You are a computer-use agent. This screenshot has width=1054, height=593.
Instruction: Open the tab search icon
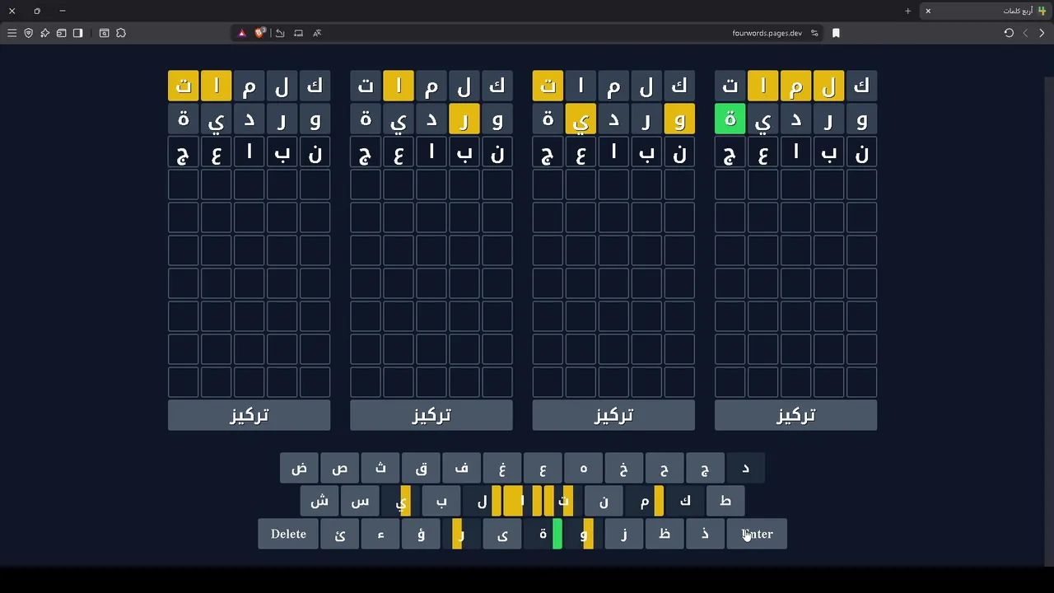pos(104,33)
